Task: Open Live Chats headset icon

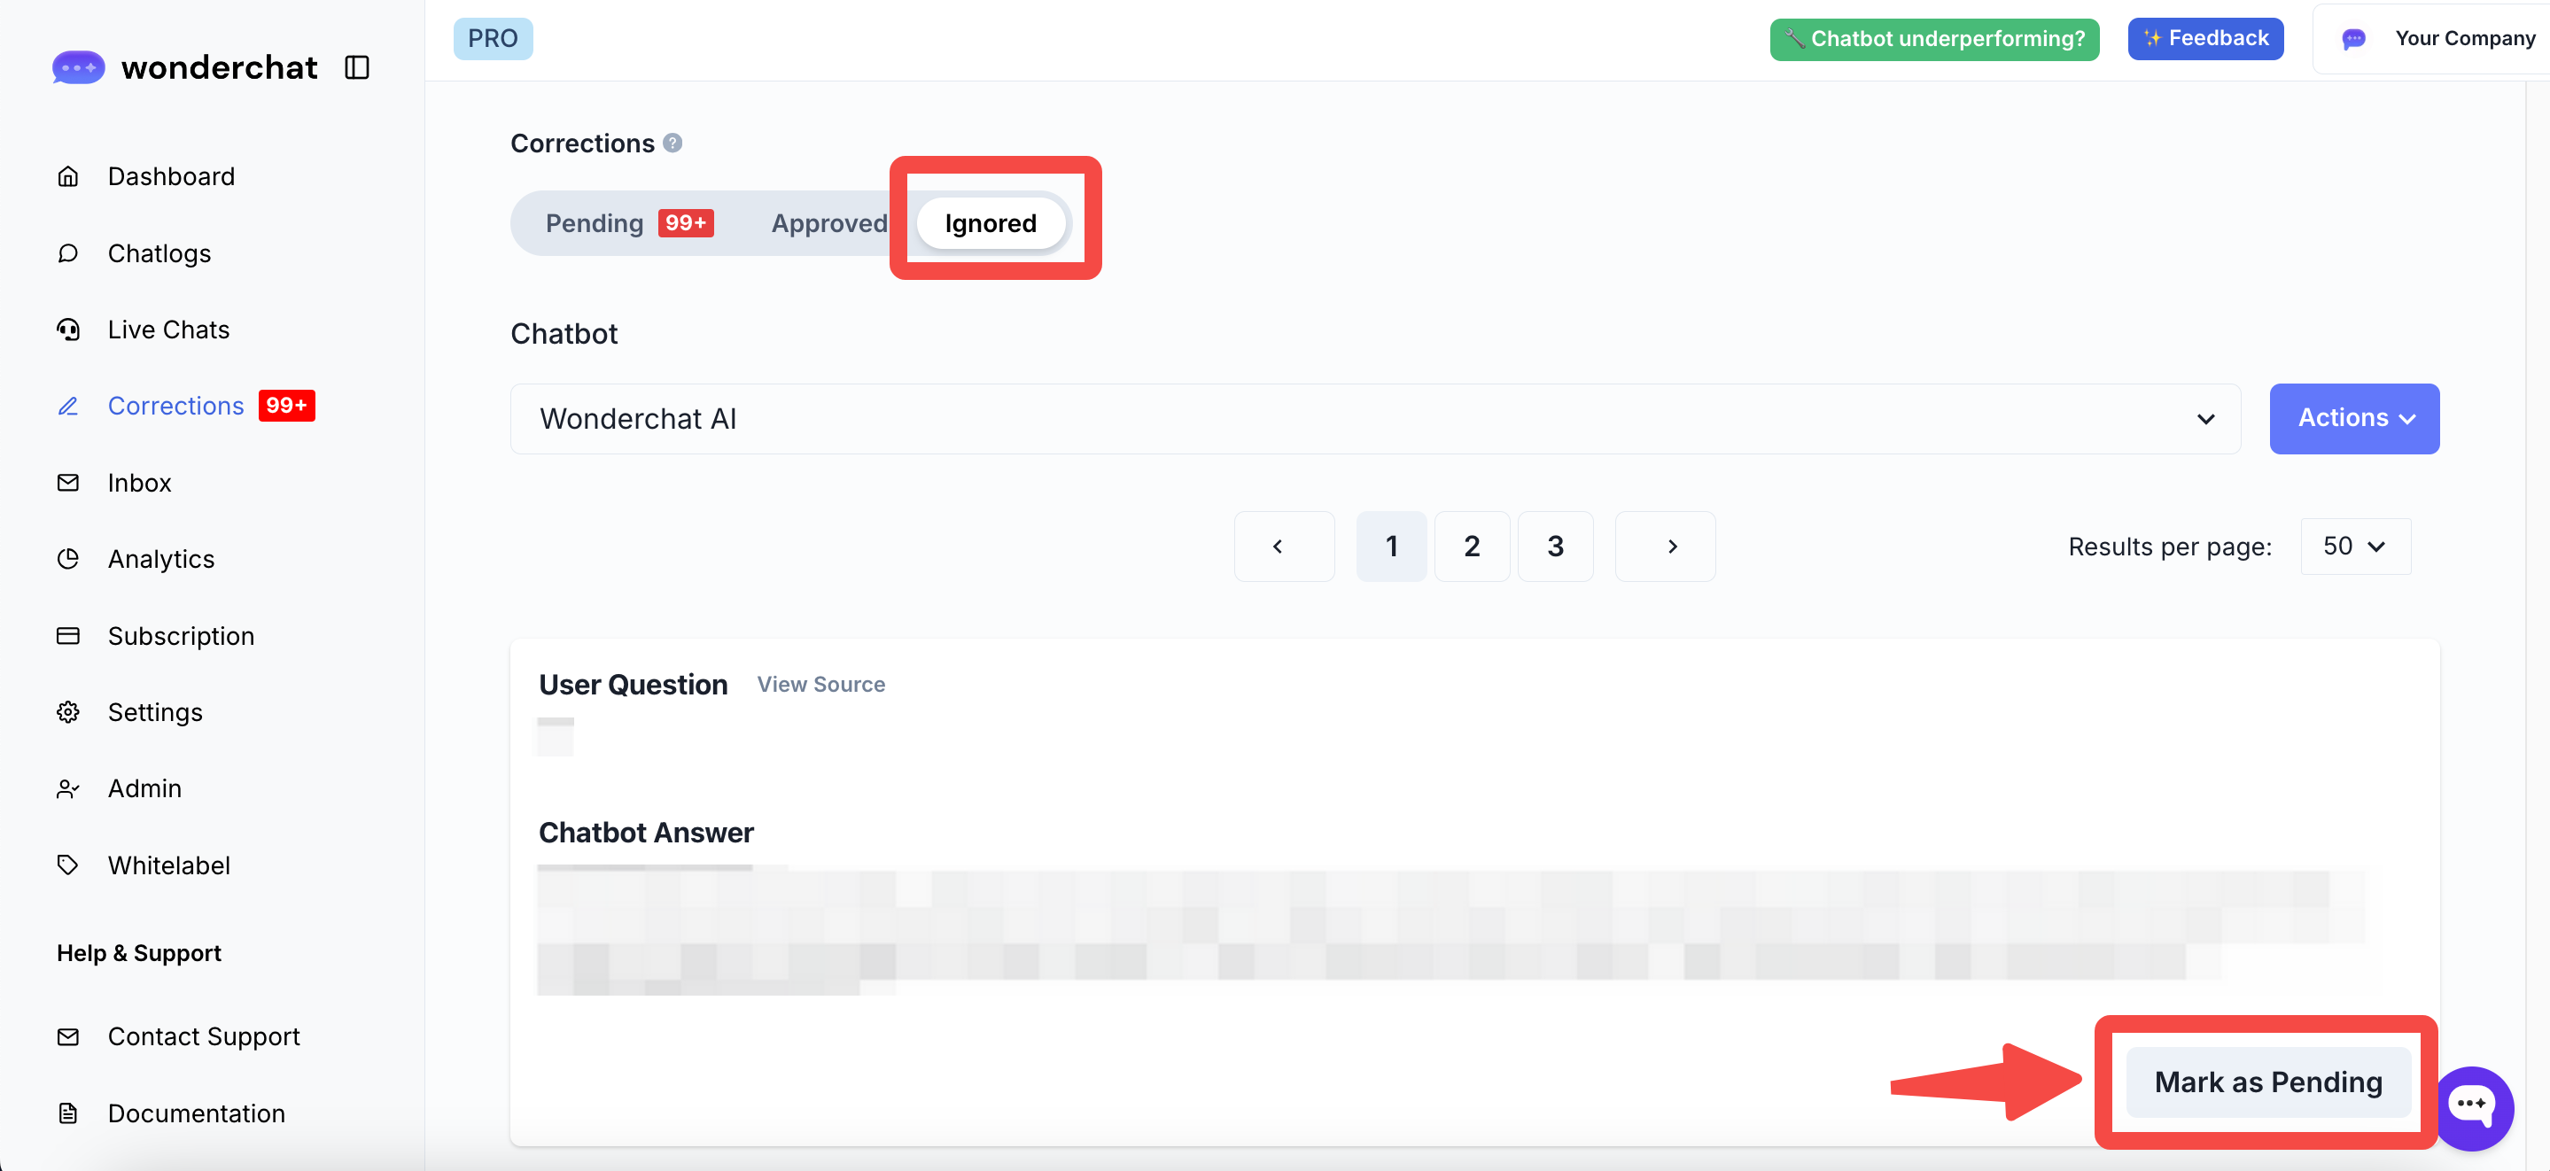Action: (67, 330)
